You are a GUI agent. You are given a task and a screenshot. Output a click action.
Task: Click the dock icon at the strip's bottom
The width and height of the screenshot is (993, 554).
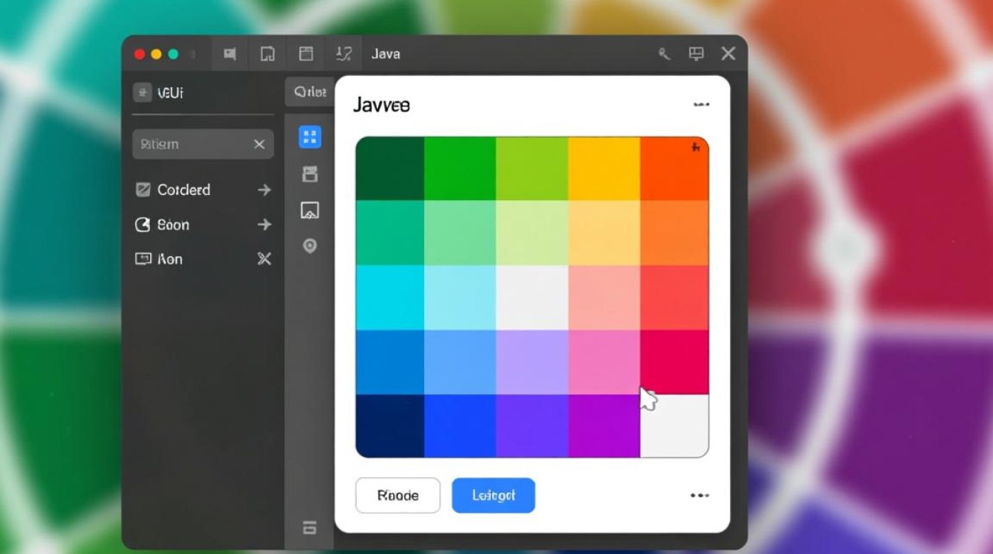(x=309, y=529)
